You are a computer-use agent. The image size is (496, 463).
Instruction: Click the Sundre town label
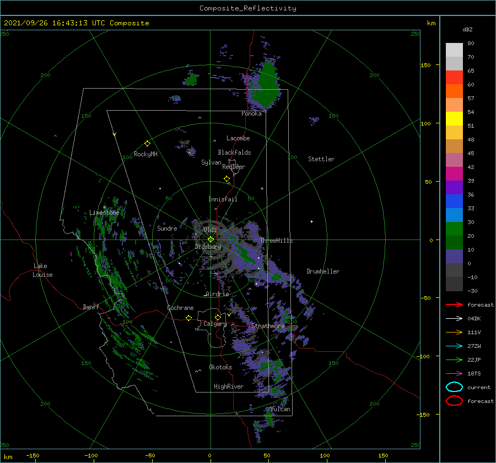click(167, 228)
